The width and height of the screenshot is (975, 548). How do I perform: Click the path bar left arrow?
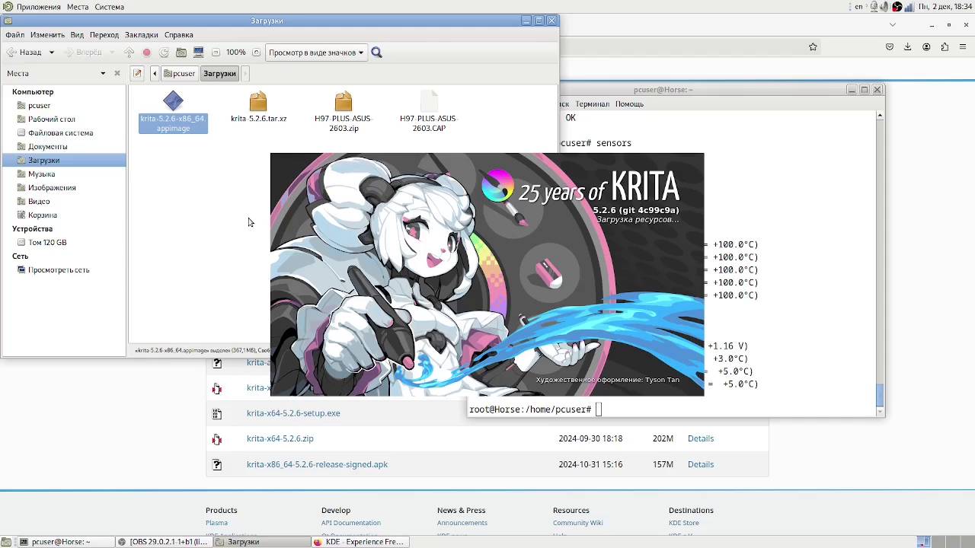pyautogui.click(x=155, y=73)
